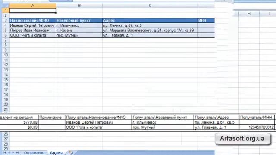
Task: Select cell ООО "Рога и копыта" in row 6
Action: tap(33, 35)
